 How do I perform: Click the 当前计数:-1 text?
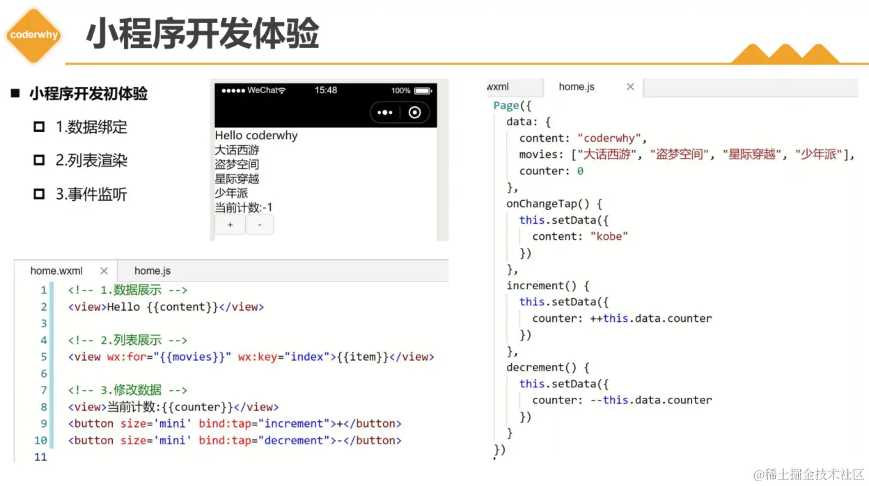click(244, 207)
